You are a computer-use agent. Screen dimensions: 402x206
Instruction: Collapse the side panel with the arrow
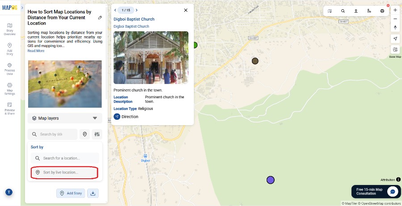click(x=22, y=8)
